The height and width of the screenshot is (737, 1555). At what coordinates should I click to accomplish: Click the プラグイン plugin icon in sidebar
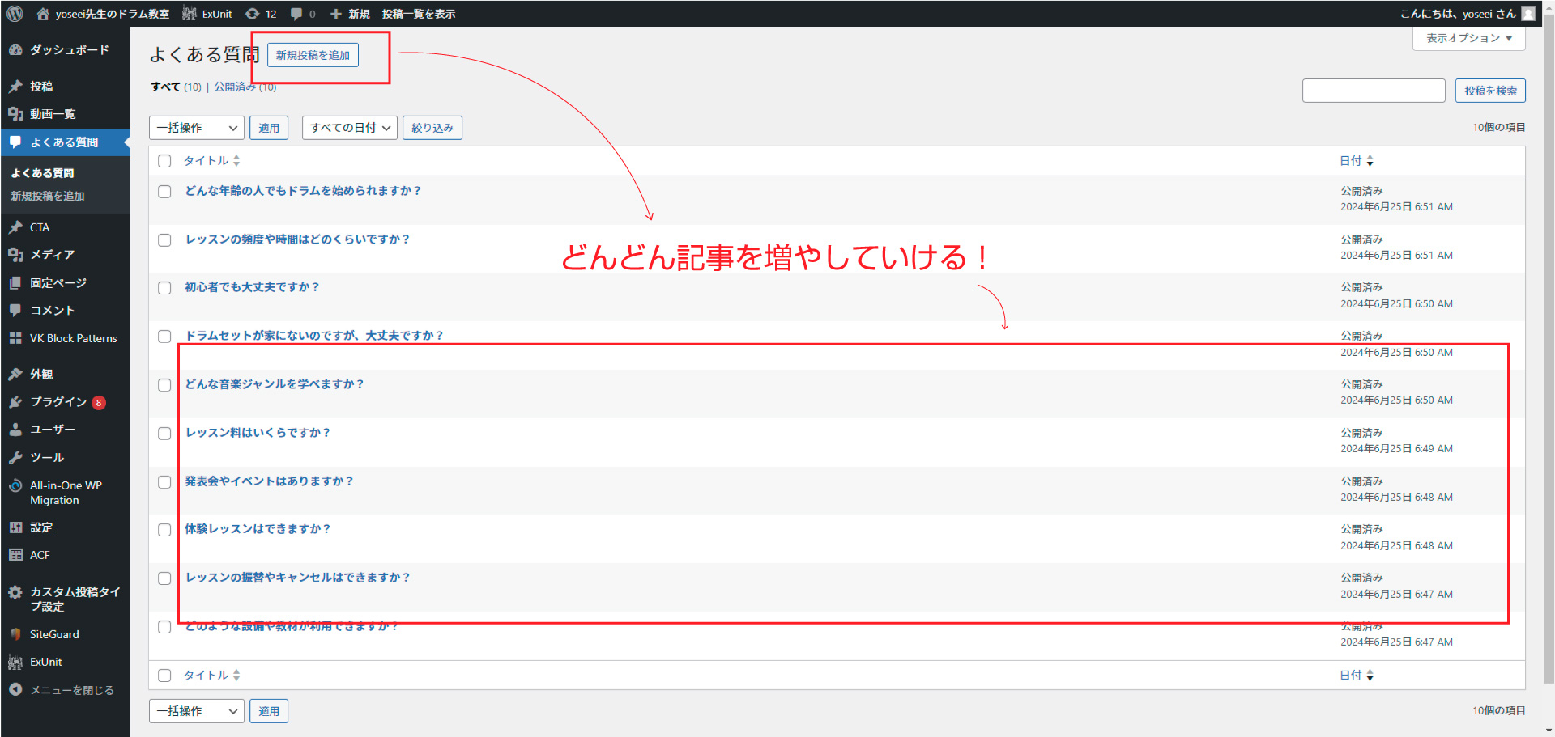tap(15, 402)
